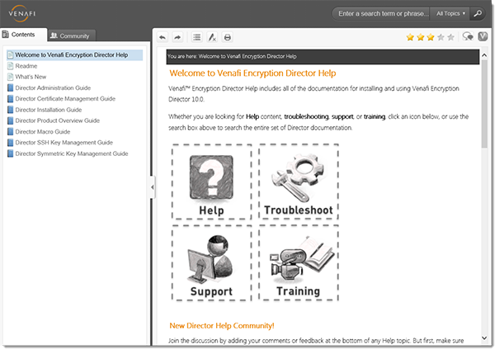Expand Director Product Overview Guide

[x=58, y=120]
